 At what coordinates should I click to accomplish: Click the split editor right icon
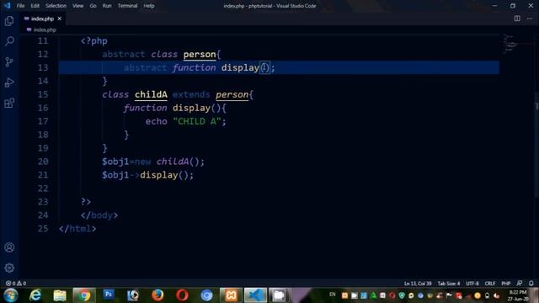[x=517, y=19]
